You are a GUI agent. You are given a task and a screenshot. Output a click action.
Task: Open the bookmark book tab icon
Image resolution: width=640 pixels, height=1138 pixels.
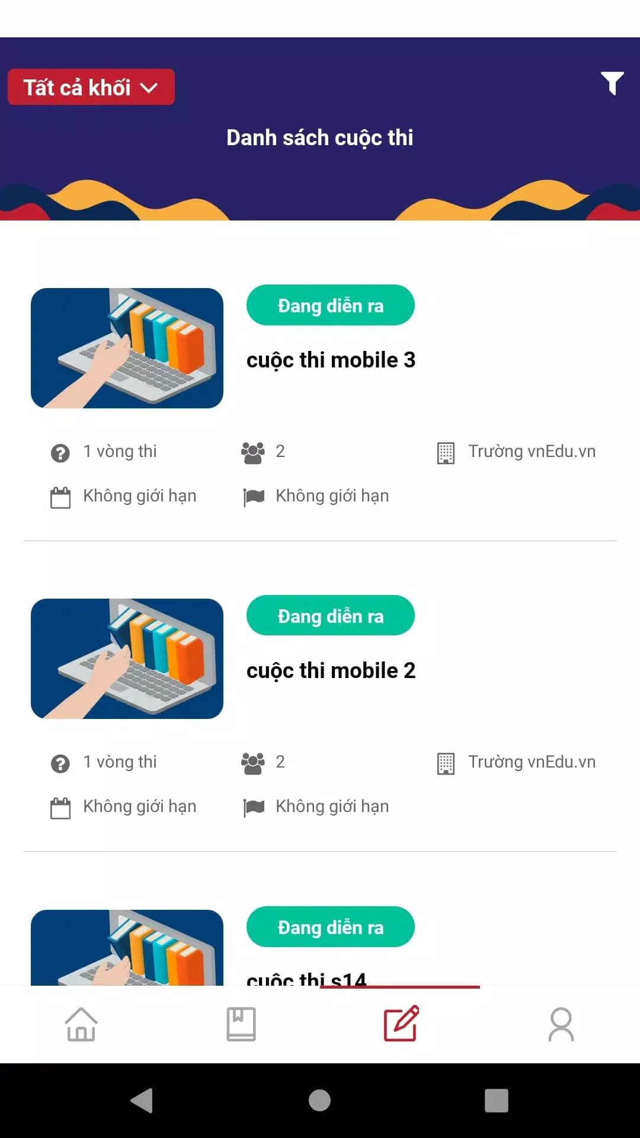point(241,1024)
